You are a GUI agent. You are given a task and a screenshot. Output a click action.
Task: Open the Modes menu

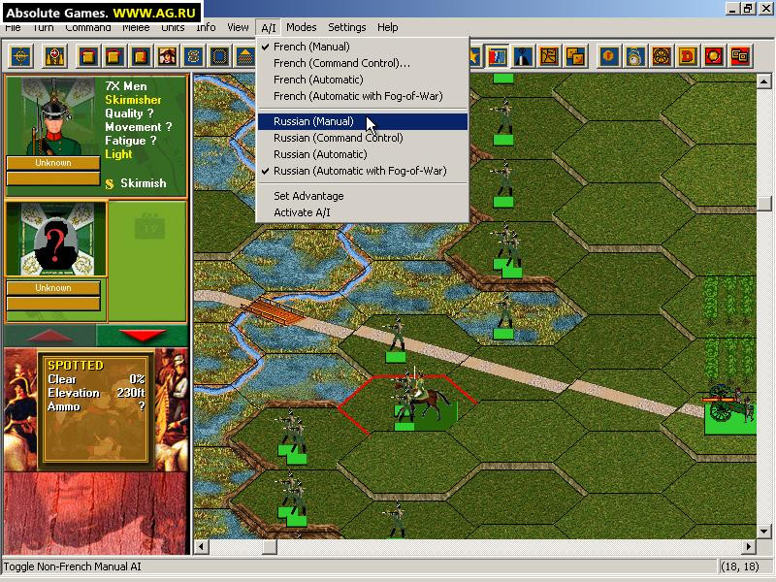click(301, 28)
